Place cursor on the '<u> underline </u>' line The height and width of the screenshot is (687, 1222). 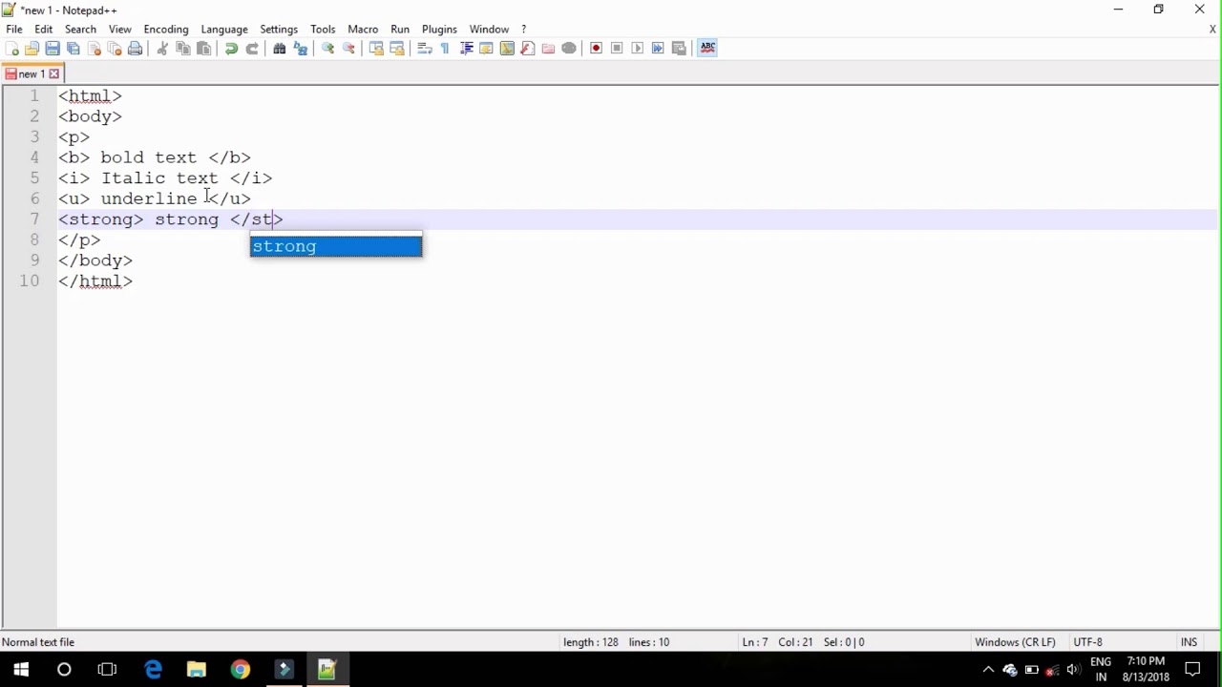(x=155, y=198)
